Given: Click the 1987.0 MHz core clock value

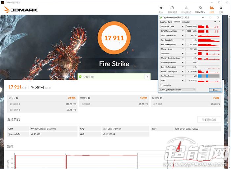Looking at the screenshot, I should pyautogui.click(x=191, y=26).
